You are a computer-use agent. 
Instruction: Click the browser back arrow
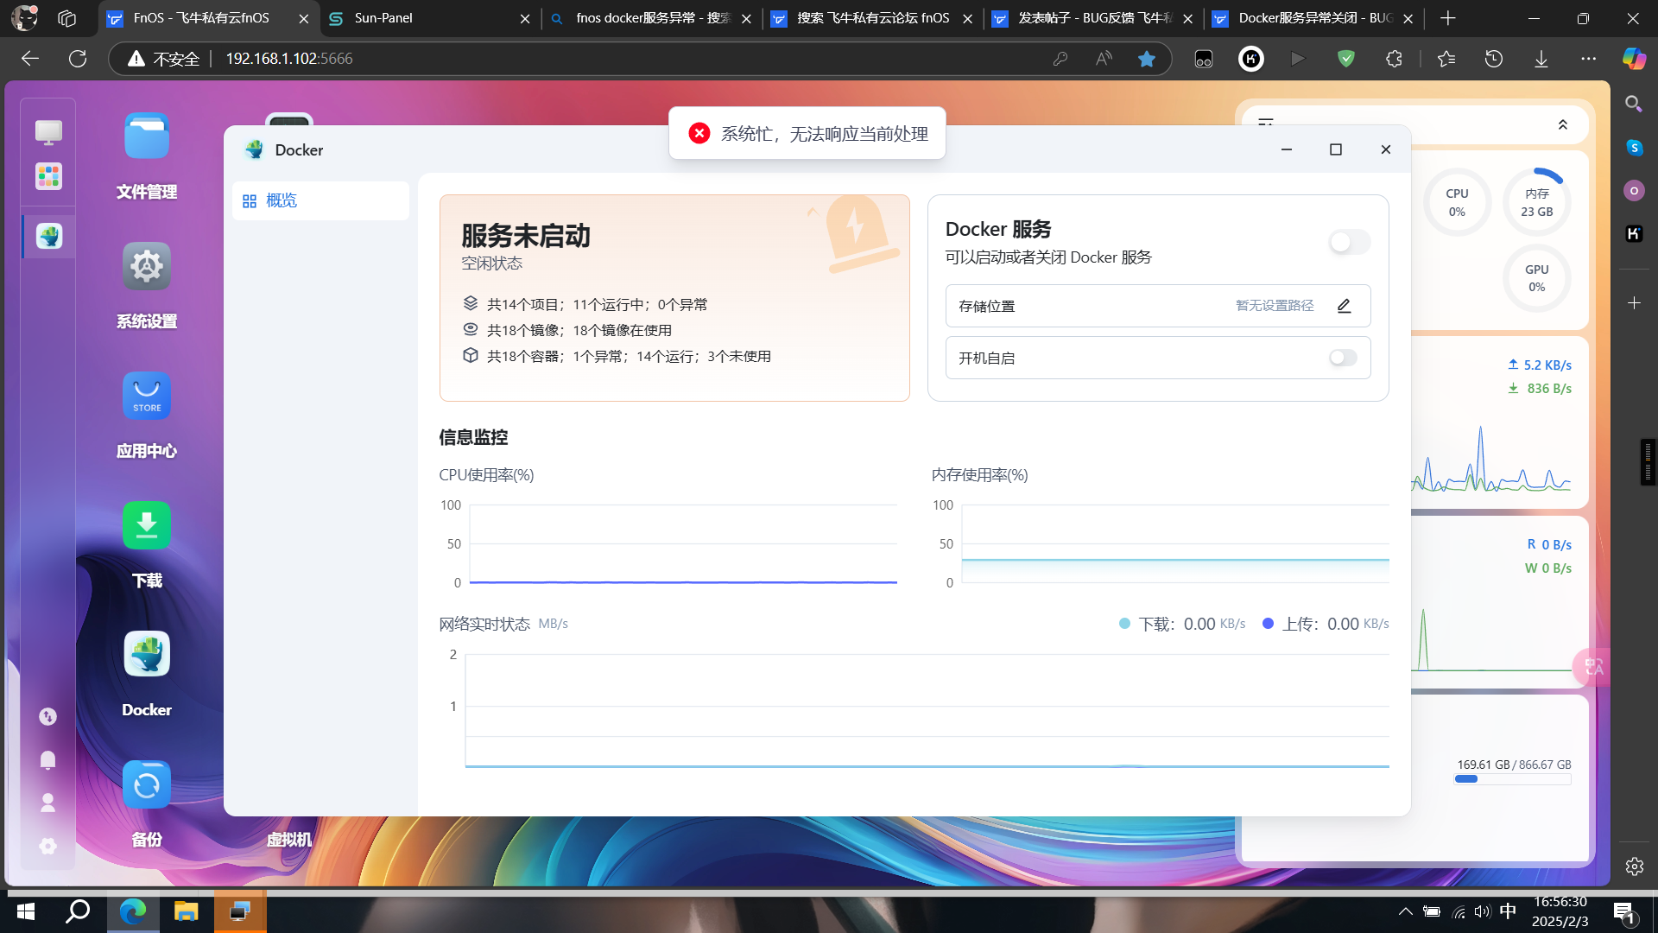click(30, 59)
